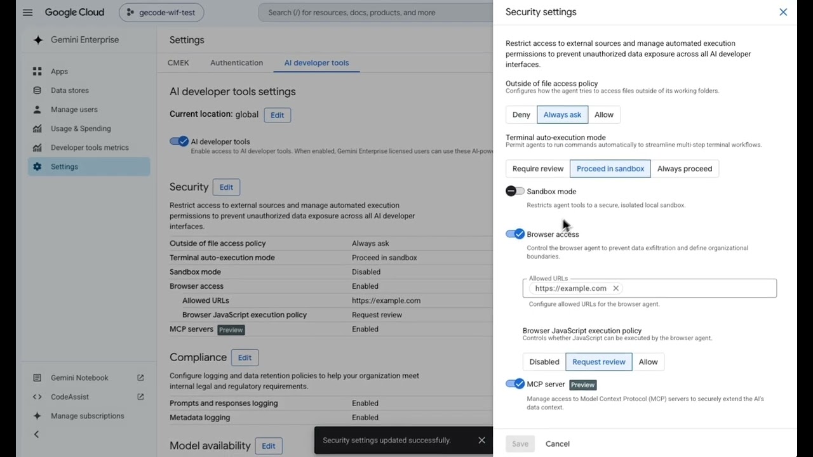Image resolution: width=813 pixels, height=457 pixels.
Task: Open the main navigation hamburger menu
Action: click(x=27, y=13)
